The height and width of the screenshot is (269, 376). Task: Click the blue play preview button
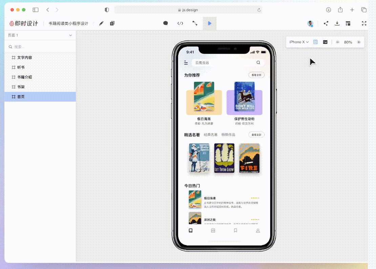[210, 23]
